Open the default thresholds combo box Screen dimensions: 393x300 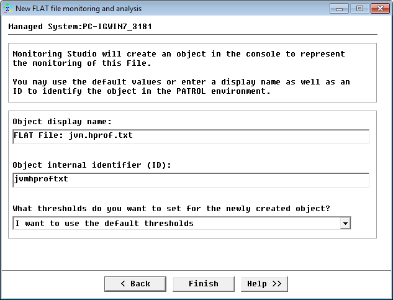tap(176, 224)
